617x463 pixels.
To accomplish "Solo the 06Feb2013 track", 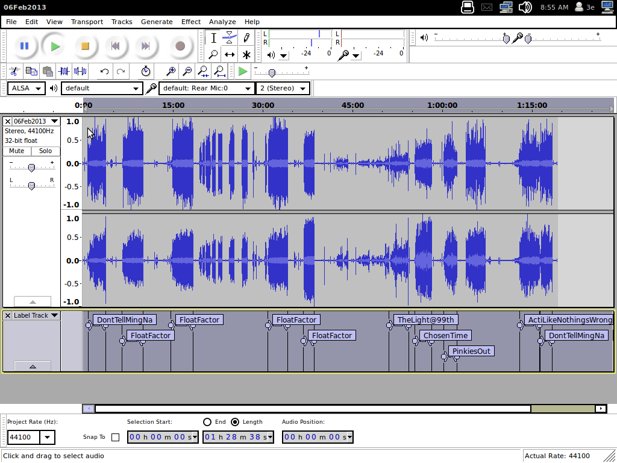I will [x=46, y=151].
